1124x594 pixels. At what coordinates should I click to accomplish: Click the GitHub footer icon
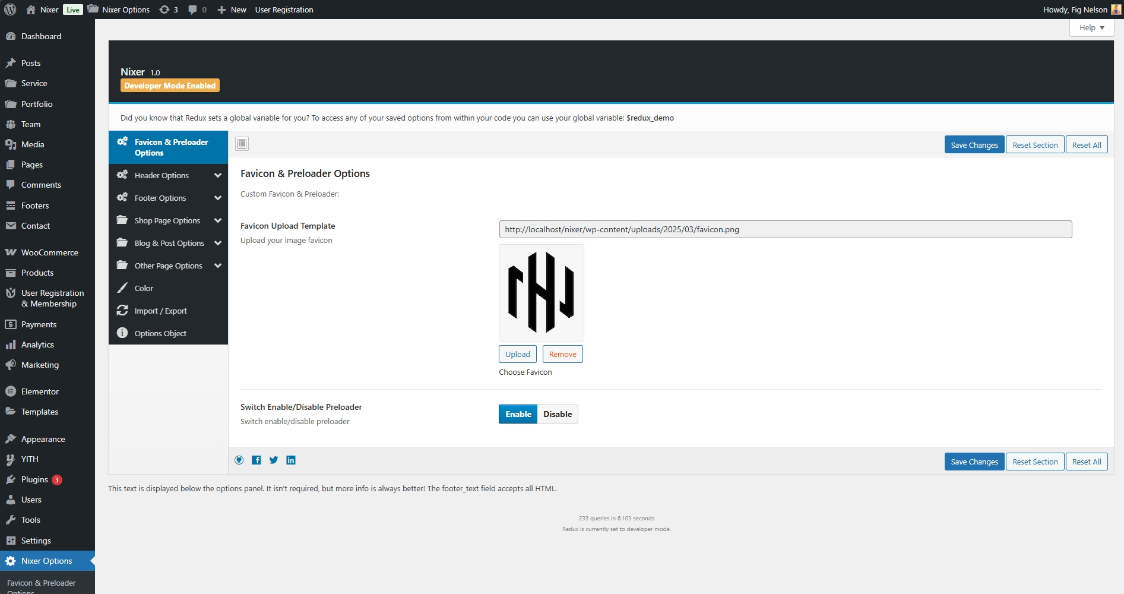(239, 460)
